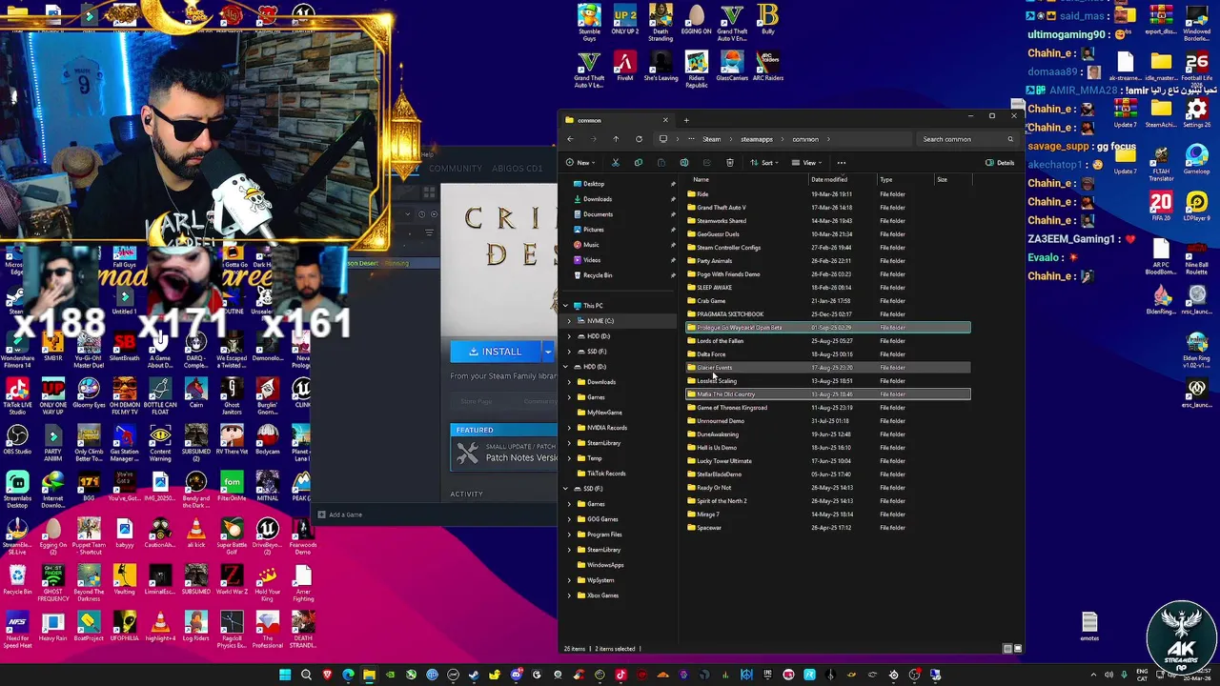The height and width of the screenshot is (686, 1220).
Task: Click Add a Game in Steam
Action: [x=340, y=514]
